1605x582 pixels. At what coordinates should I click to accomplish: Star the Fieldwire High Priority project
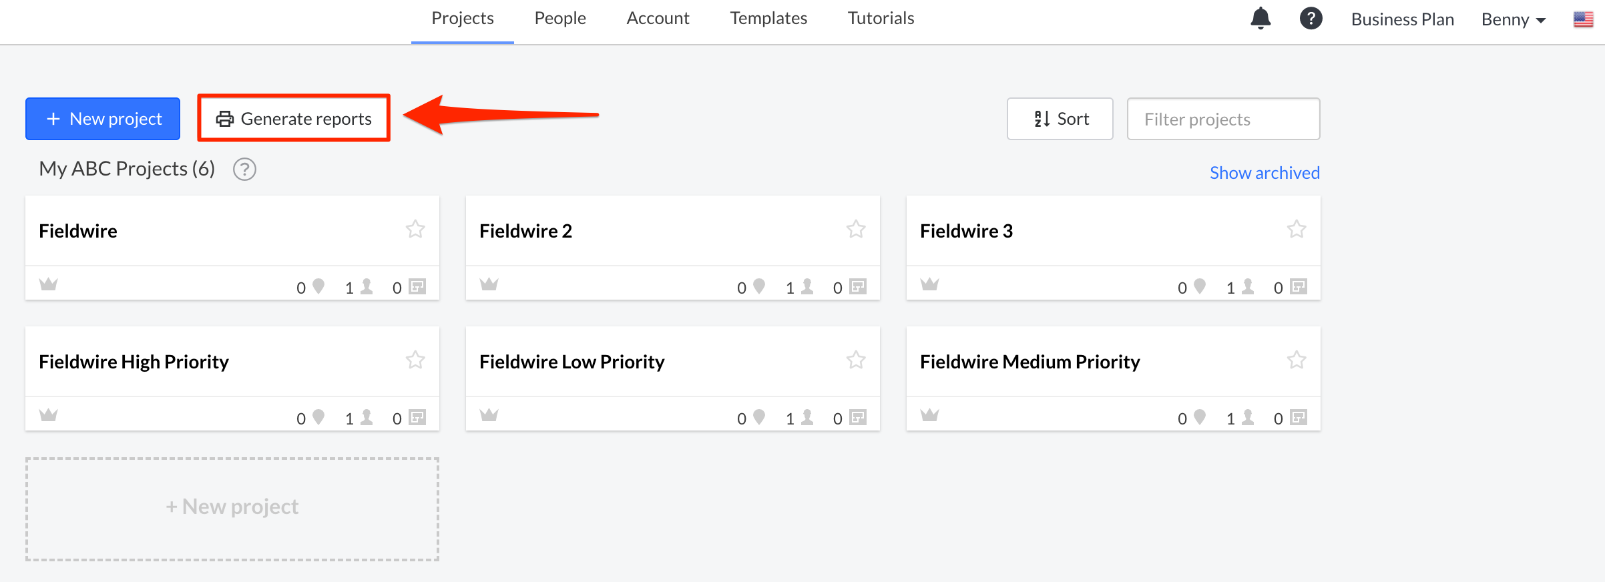click(x=415, y=360)
